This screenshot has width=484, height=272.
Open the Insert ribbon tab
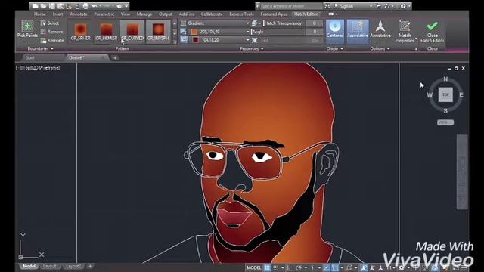click(57, 14)
